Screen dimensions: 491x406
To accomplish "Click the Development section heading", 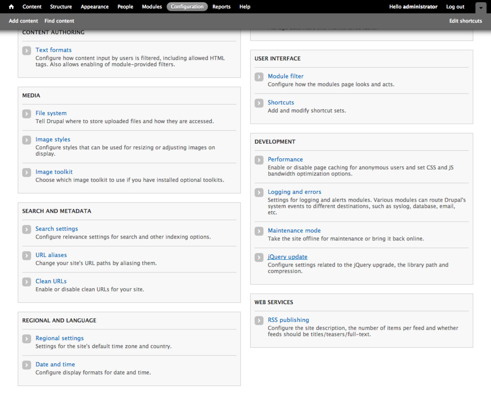I will 275,142.
